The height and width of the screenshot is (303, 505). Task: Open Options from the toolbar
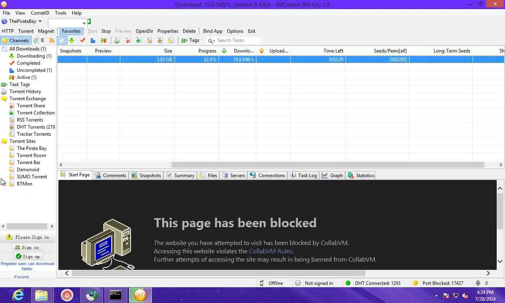click(235, 31)
